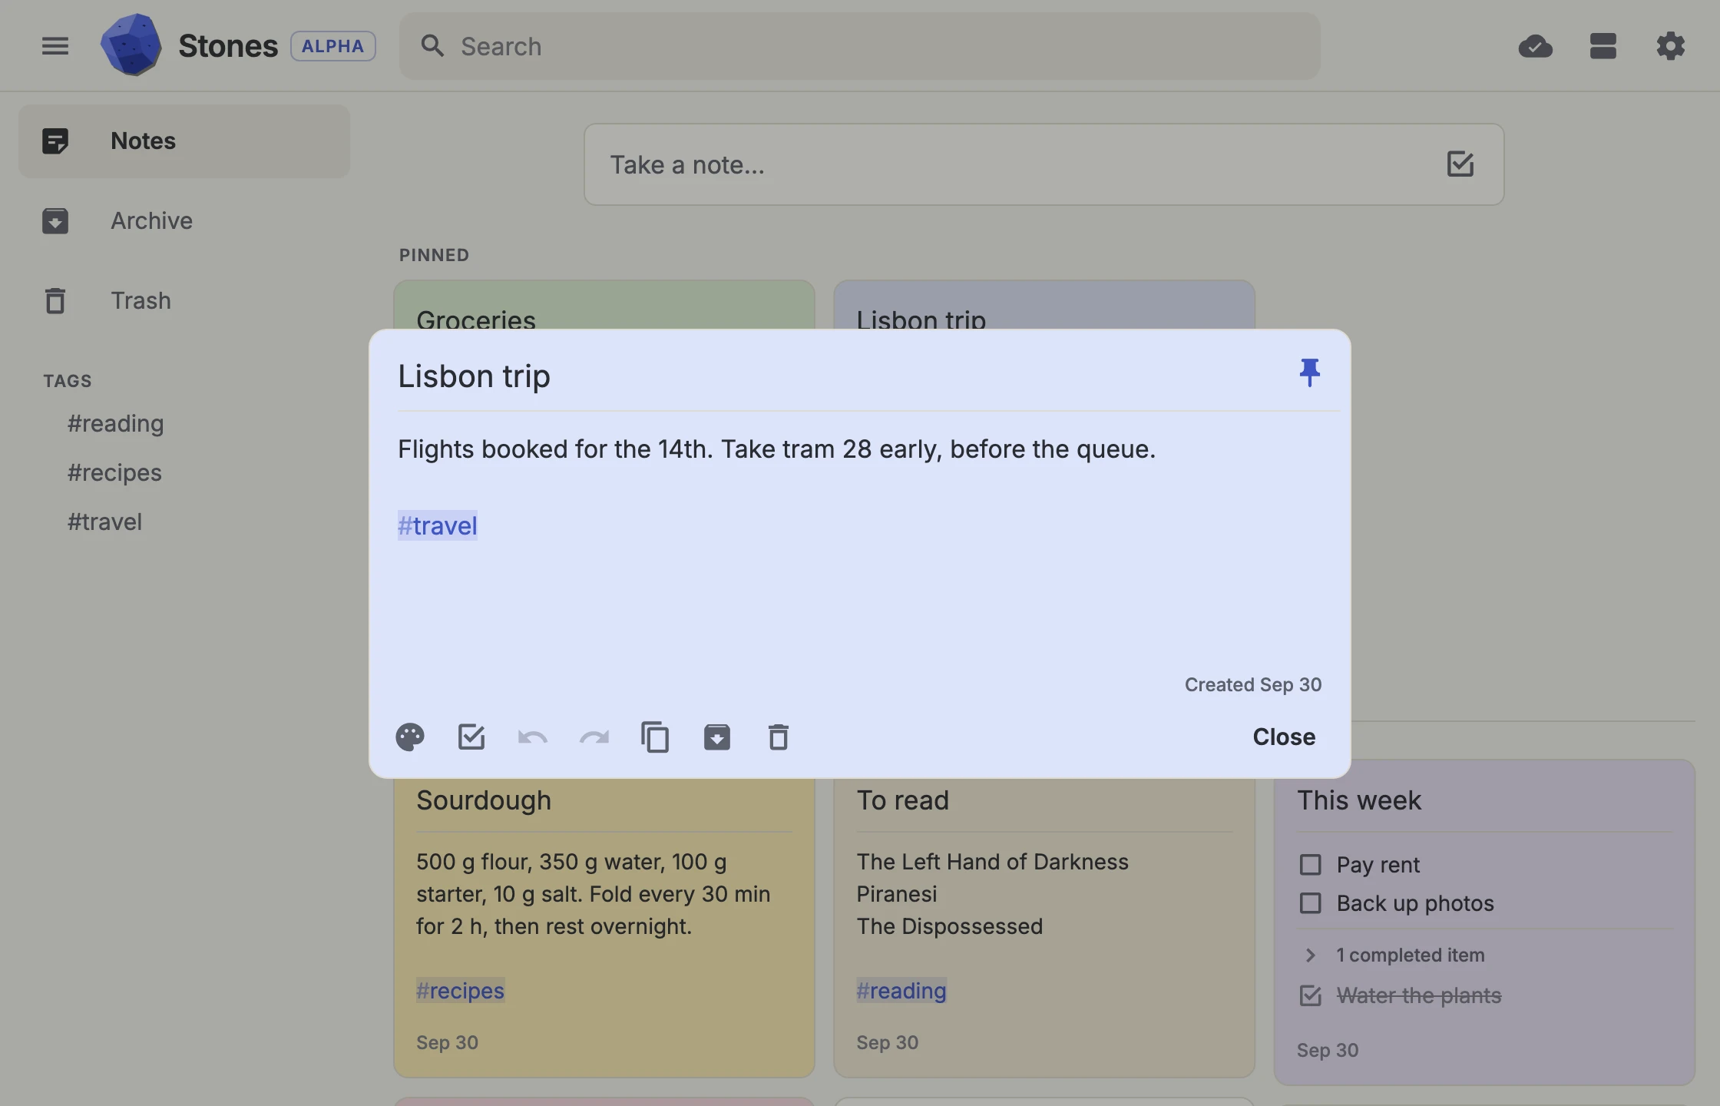Click the search magnifier icon
Viewport: 1720px width, 1106px height.
[432, 46]
